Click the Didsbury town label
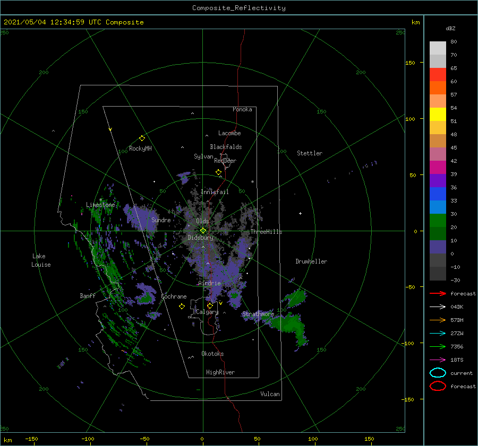The width and height of the screenshot is (478, 446). (x=200, y=238)
